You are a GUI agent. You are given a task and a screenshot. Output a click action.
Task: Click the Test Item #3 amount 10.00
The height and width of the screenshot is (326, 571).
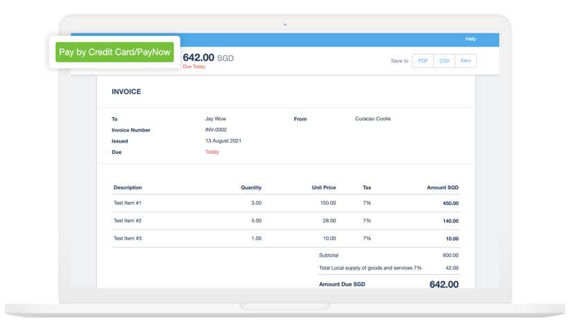[451, 239]
